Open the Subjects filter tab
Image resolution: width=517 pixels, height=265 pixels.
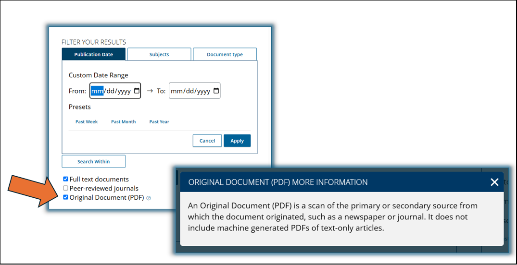click(159, 54)
